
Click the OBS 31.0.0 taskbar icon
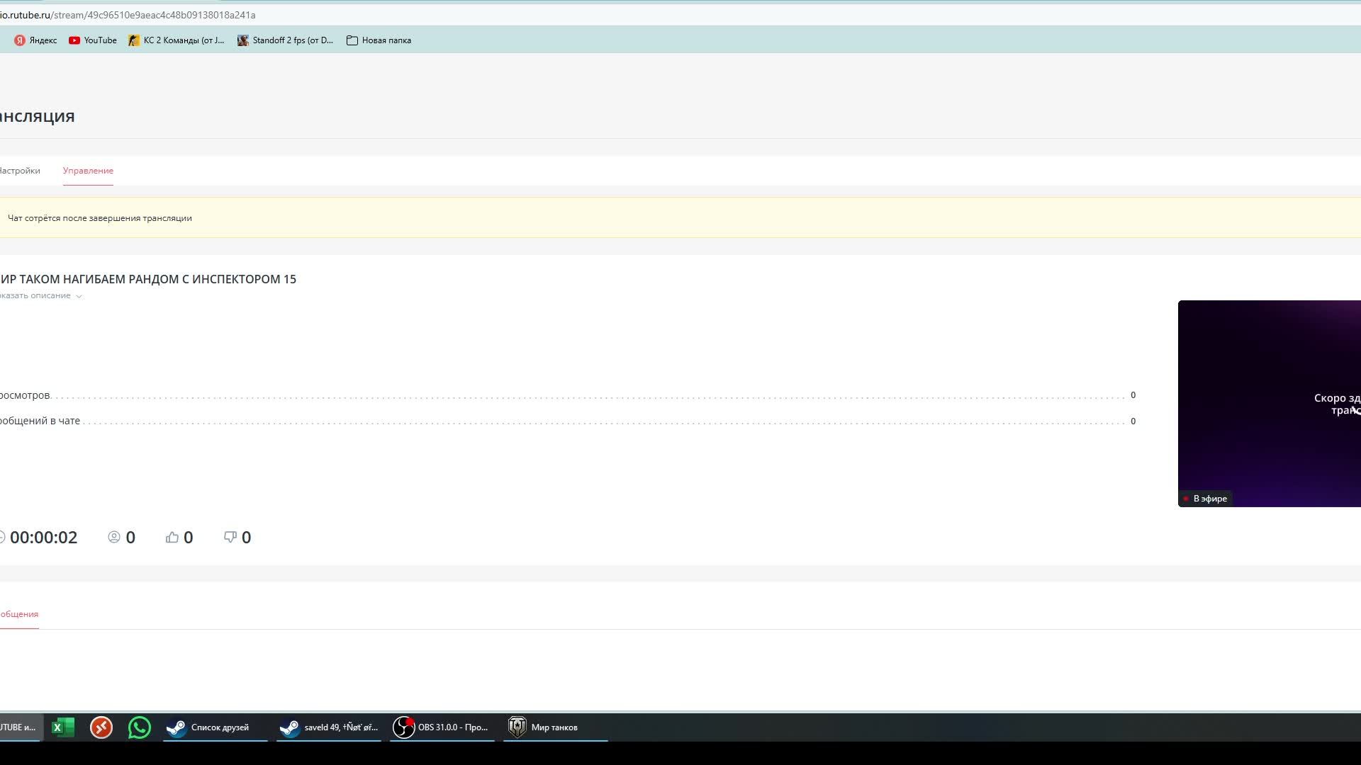pyautogui.click(x=441, y=727)
